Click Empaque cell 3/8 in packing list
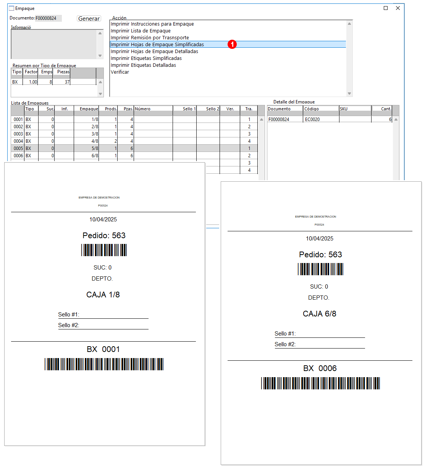 [x=86, y=134]
